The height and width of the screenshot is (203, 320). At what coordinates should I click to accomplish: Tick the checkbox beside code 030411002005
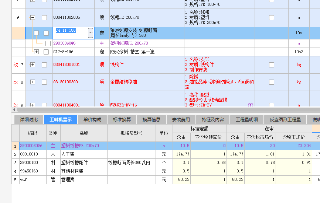(44, 18)
